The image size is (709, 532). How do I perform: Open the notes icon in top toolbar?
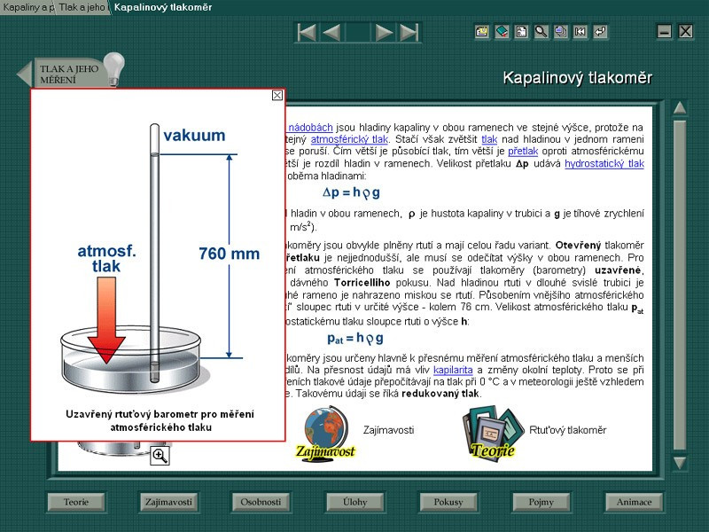[482, 32]
